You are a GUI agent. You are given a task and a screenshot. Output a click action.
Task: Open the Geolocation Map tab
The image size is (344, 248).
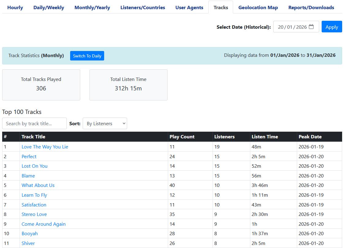tap(258, 7)
